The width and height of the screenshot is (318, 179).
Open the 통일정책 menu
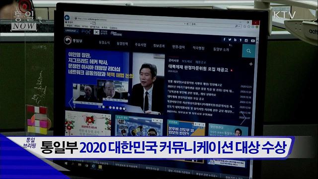pos(122,43)
